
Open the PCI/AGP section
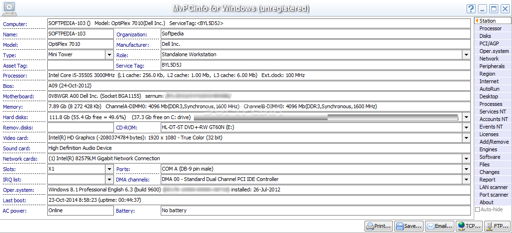[x=493, y=43]
